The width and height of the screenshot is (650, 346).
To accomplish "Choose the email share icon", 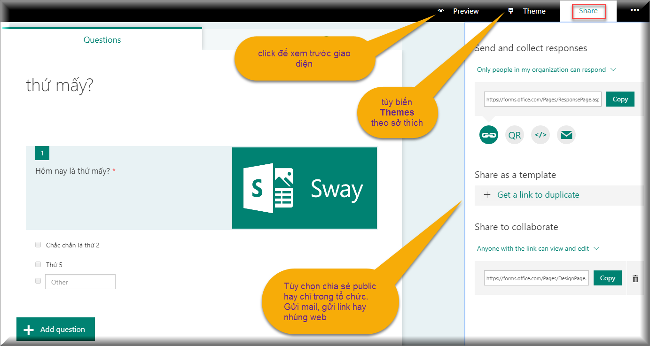I will [x=566, y=135].
